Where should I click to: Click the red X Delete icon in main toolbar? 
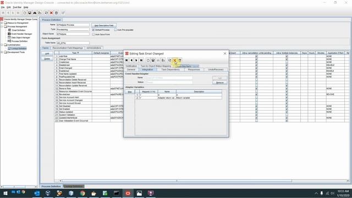(x=51, y=13)
